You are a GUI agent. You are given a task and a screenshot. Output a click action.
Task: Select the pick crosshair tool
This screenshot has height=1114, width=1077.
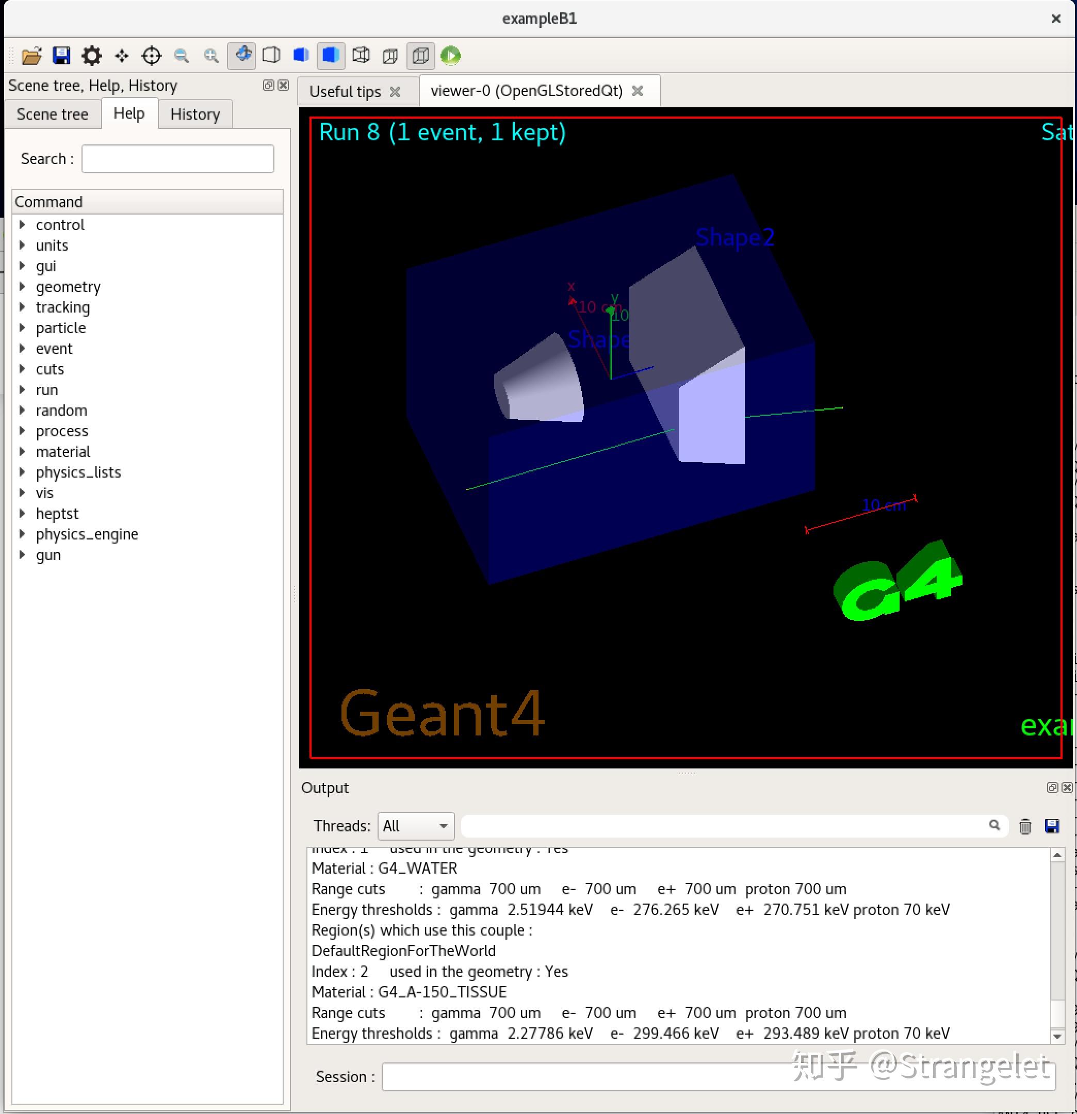pos(152,56)
